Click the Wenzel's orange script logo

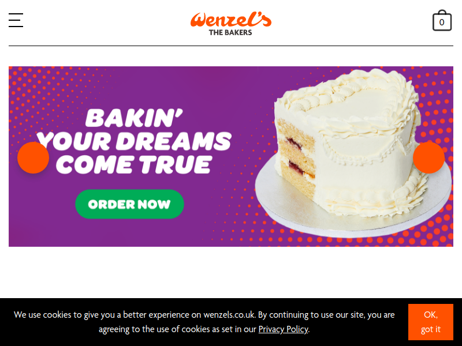point(230,20)
